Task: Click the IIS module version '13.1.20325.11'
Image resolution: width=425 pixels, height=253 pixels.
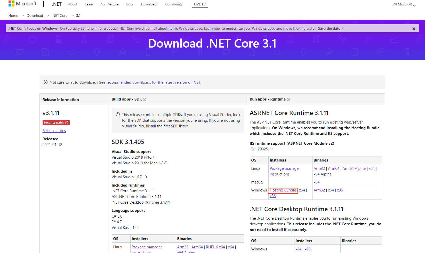Action: point(261,149)
